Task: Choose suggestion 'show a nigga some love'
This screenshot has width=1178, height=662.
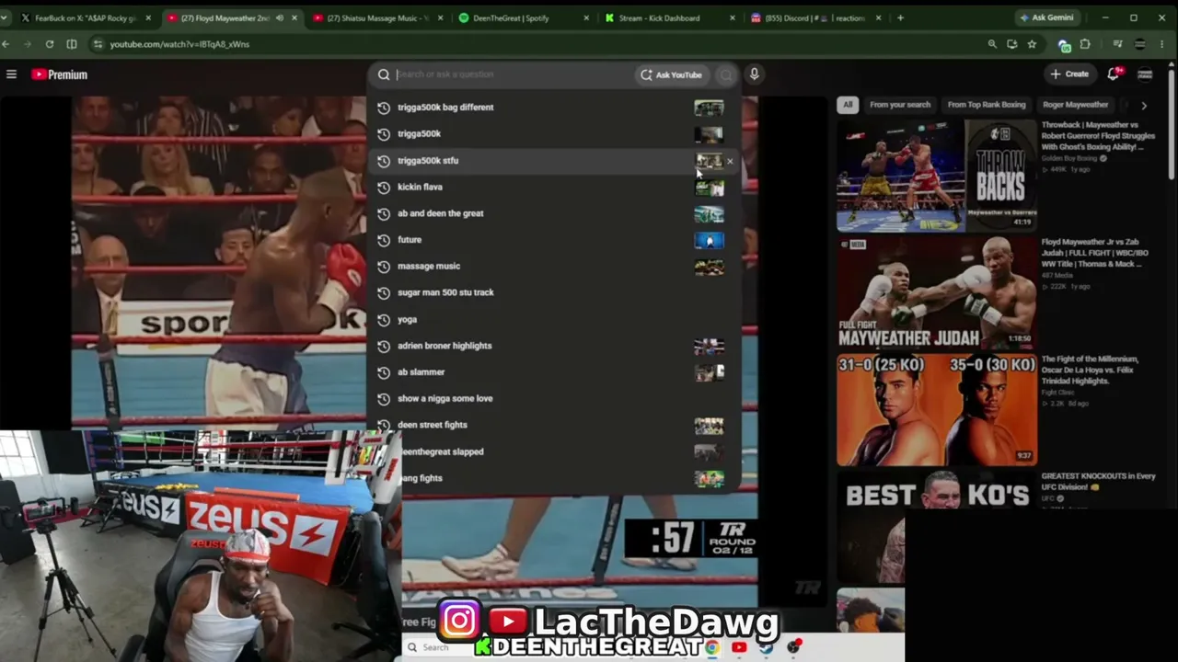Action: [553, 399]
